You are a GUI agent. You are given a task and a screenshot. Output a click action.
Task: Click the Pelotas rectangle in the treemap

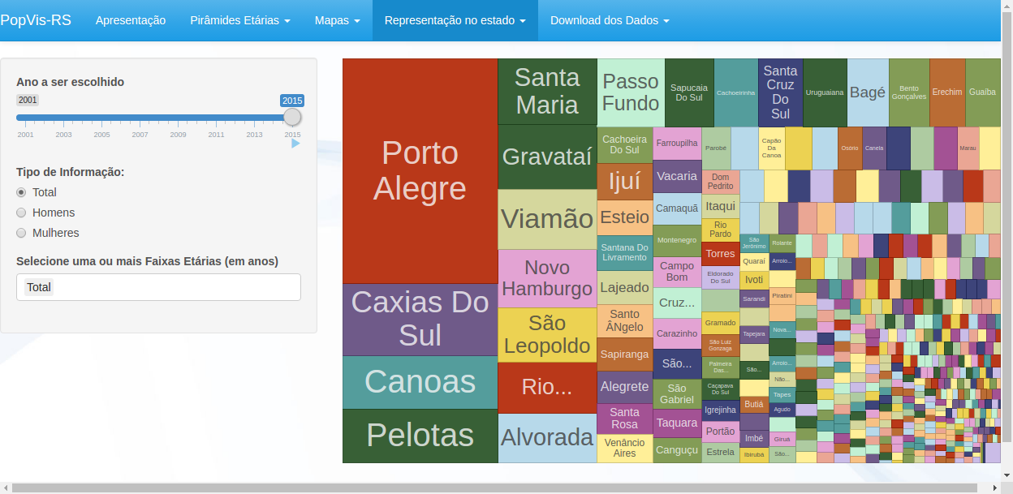[420, 436]
